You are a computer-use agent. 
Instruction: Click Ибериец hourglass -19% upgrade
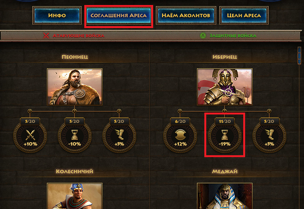point(225,136)
